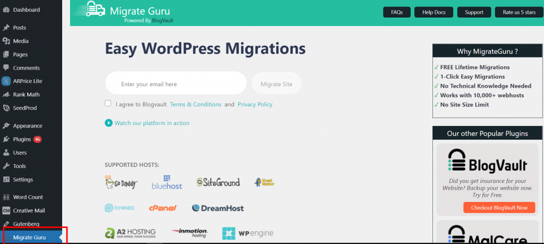This screenshot has width=544, height=244.
Task: Click the Bluehost logo
Action: click(x=167, y=182)
